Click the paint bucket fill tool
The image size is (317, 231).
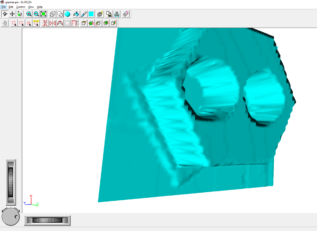(x=76, y=14)
